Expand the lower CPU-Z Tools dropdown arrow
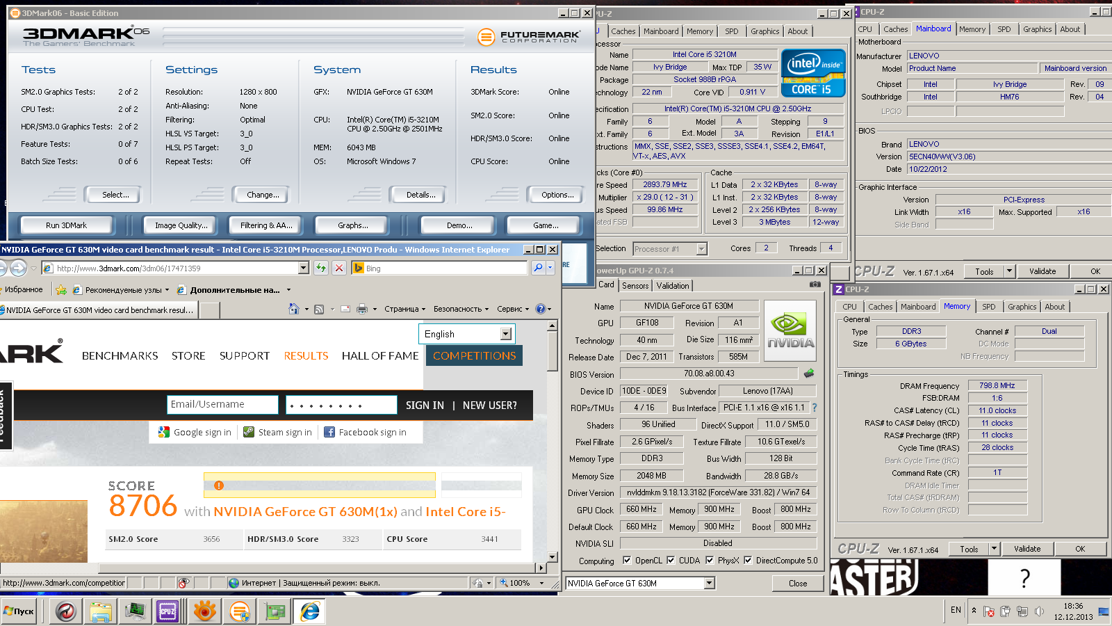Image resolution: width=1112 pixels, height=626 pixels. (x=994, y=549)
